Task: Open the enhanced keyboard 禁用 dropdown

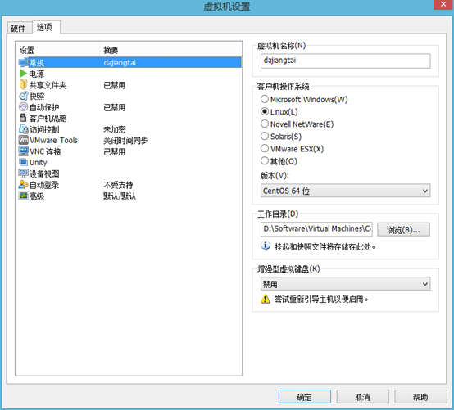Action: [x=345, y=284]
